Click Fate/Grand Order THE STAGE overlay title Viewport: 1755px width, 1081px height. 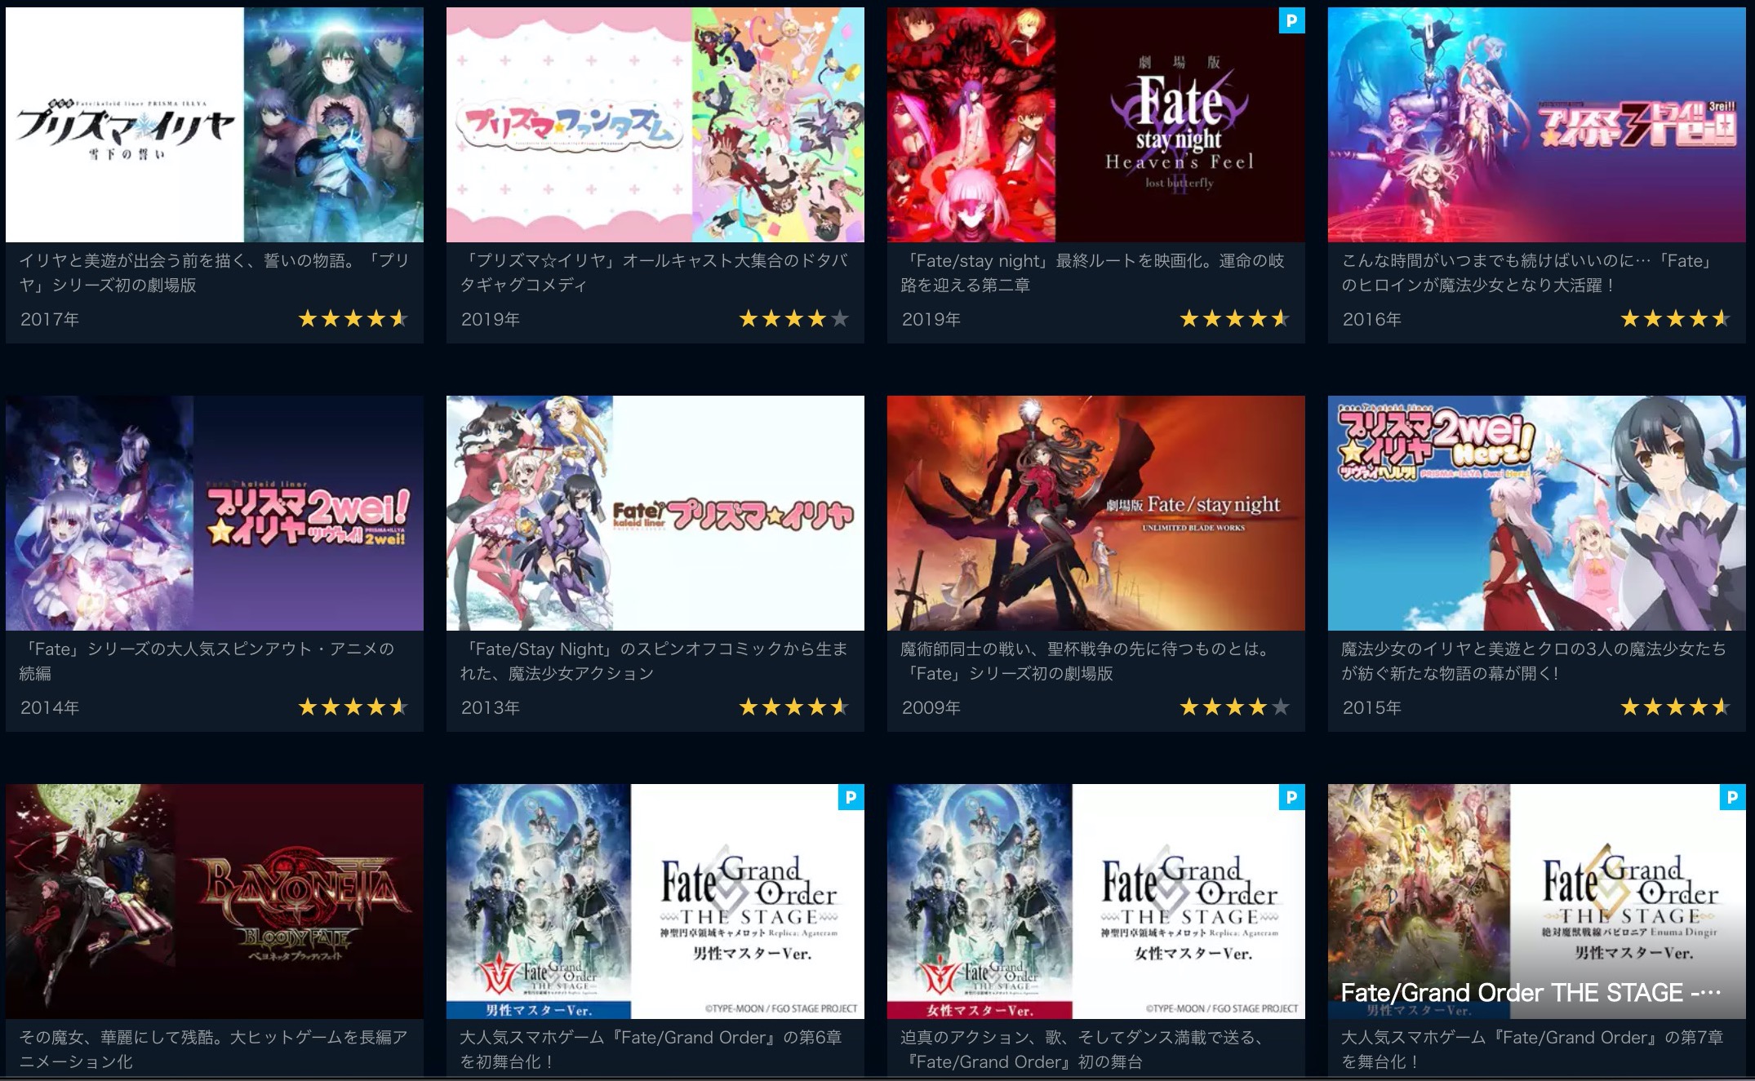[1531, 993]
